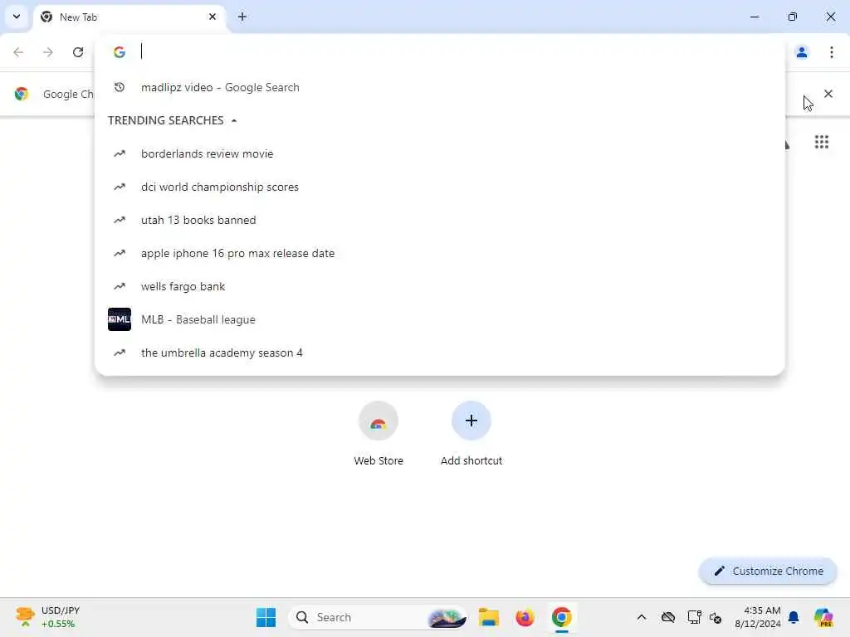Dismiss the Google Chrome infobar

(828, 94)
